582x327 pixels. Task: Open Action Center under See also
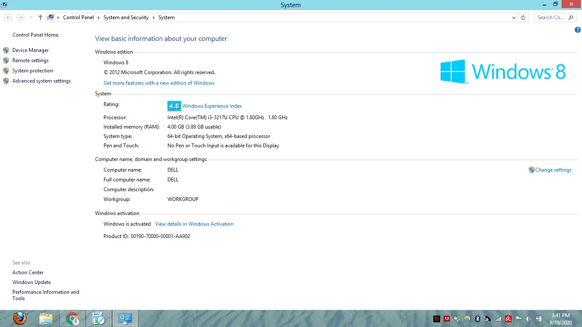point(28,272)
